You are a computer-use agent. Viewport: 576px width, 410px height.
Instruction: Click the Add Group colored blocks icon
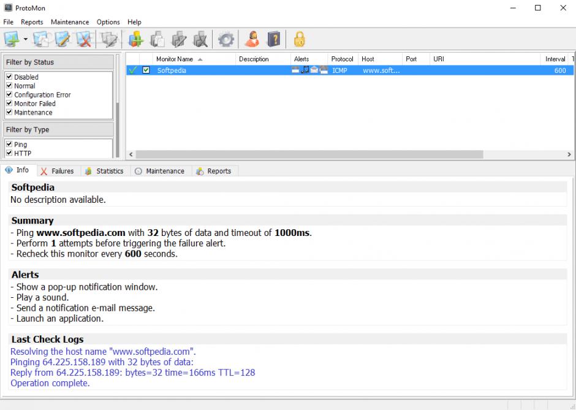135,39
